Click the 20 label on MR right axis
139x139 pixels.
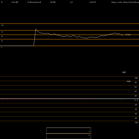coord(136,96)
